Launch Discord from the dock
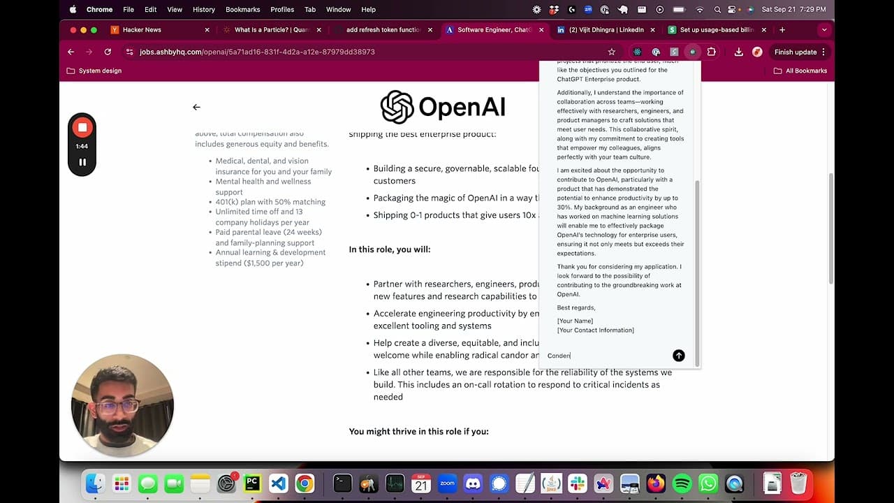 (x=474, y=483)
